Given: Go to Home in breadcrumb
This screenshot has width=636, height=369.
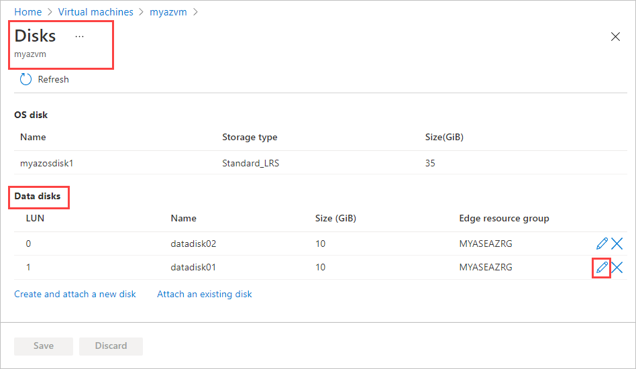Looking at the screenshot, I should coord(28,12).
